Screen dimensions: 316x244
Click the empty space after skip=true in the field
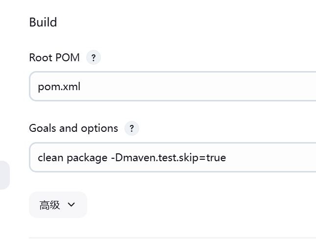[x=270, y=157]
